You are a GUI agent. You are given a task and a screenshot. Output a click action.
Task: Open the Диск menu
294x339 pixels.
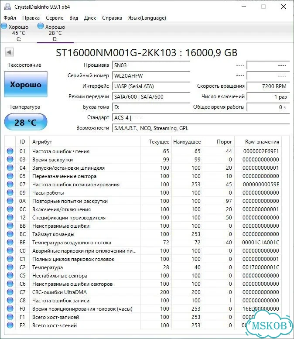coord(90,18)
